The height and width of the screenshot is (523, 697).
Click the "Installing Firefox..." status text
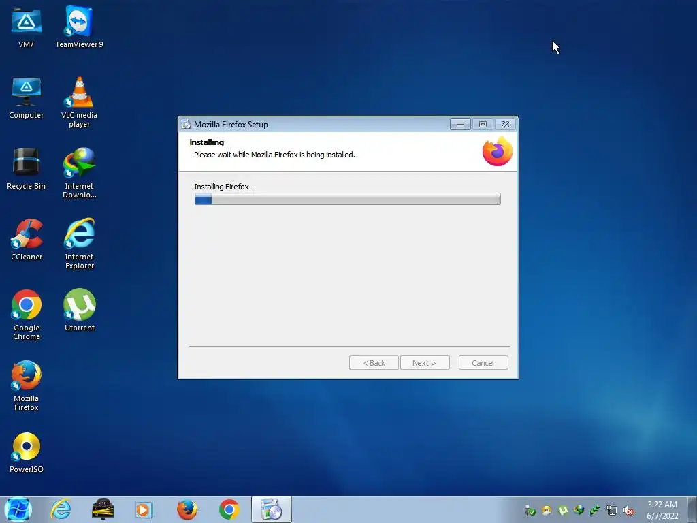coord(225,187)
